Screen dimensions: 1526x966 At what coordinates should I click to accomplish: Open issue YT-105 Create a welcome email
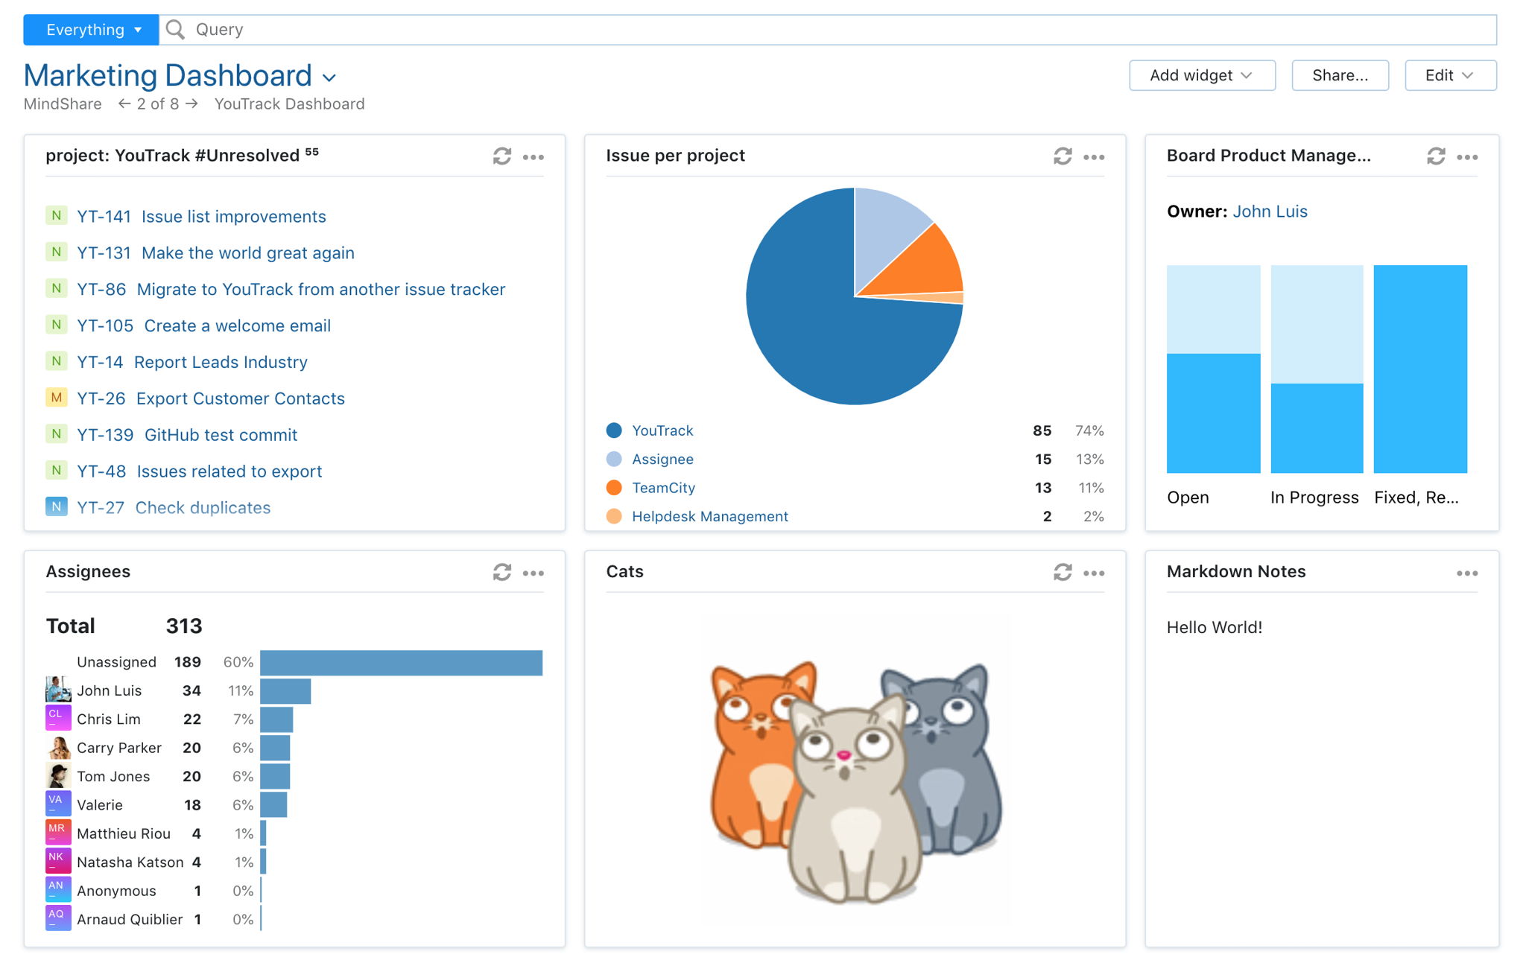click(203, 326)
